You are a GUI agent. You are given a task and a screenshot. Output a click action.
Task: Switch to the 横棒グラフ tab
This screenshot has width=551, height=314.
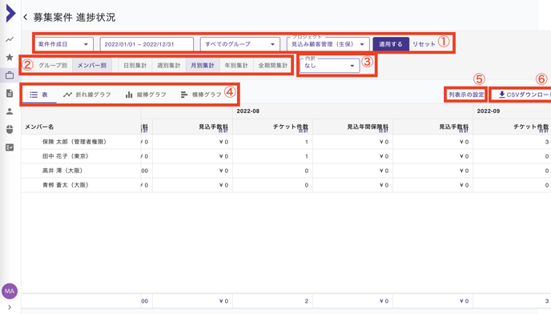coord(201,95)
